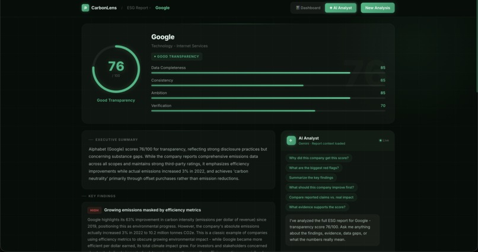Choose 'What evidence supports the score?' prompt
Image resolution: width=478 pixels, height=252 pixels.
[x=317, y=207]
